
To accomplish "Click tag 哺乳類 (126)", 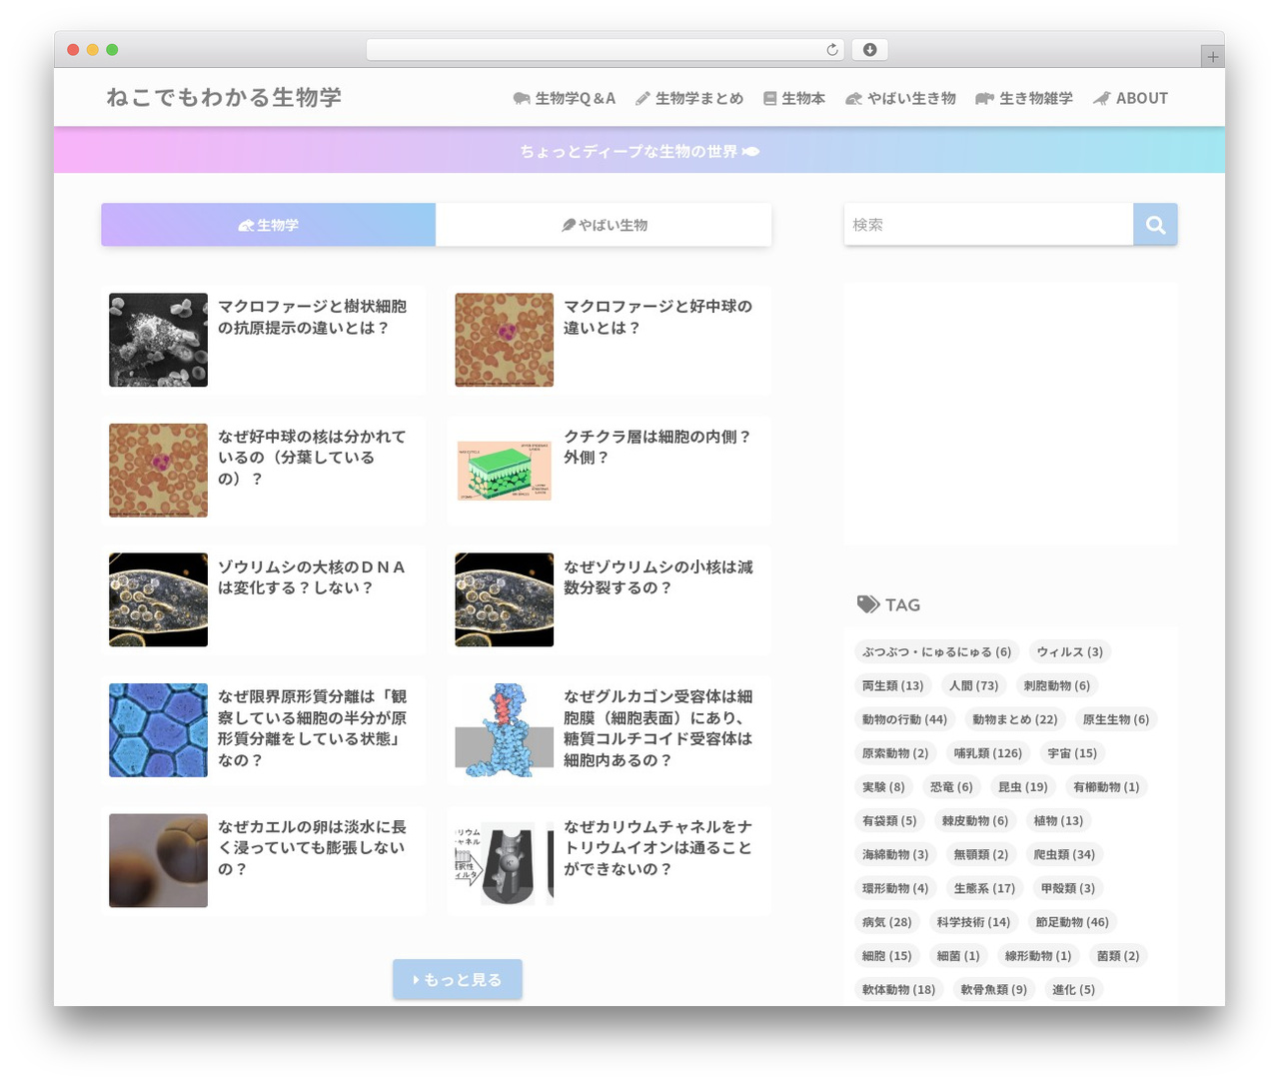I will [987, 753].
